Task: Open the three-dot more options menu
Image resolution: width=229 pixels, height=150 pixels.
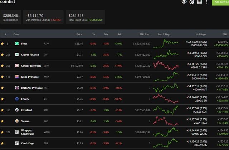Action: pos(207,2)
